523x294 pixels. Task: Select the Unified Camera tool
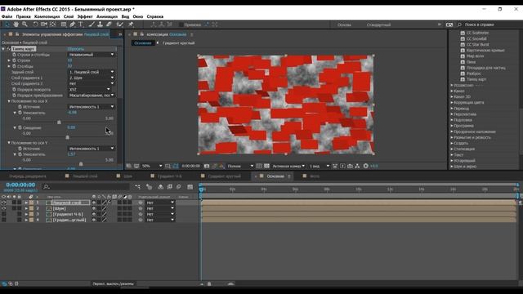tap(44, 24)
